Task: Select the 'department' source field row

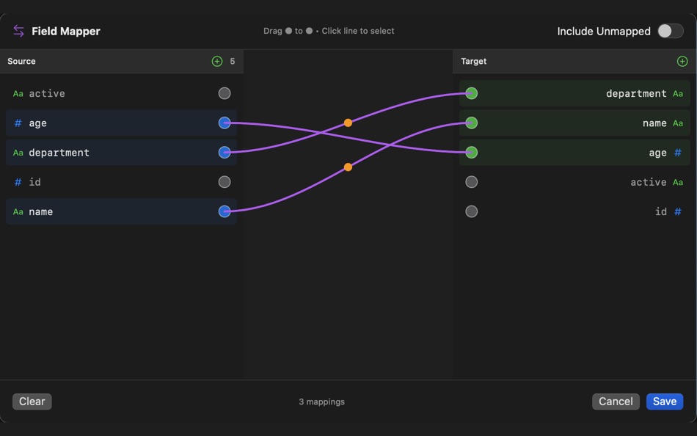Action: 110,153
